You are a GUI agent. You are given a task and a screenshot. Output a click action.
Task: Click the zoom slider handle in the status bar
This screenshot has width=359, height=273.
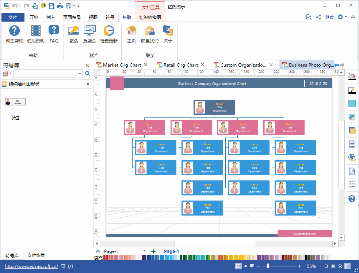point(268,266)
